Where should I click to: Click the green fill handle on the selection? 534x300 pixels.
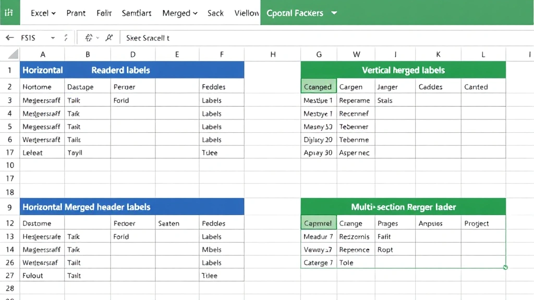point(505,267)
